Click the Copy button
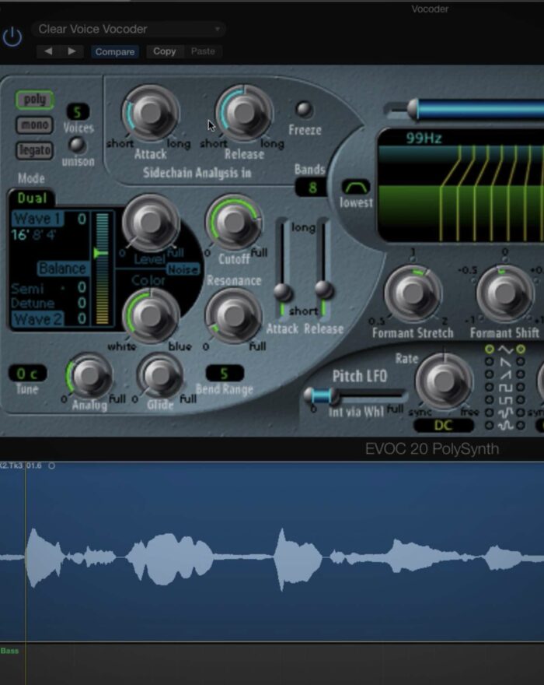544x685 pixels. click(164, 51)
